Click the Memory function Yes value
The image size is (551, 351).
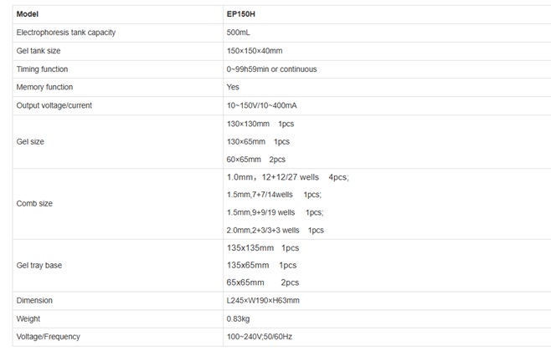[x=233, y=87]
